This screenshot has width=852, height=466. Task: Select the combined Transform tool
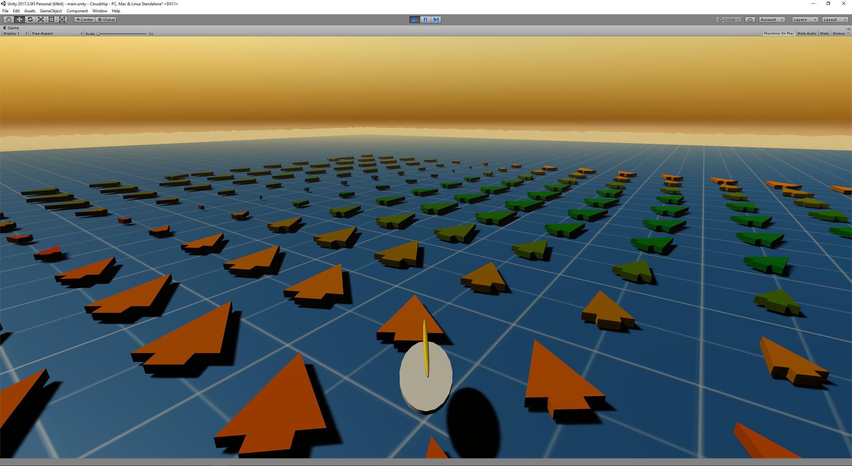[62, 20]
